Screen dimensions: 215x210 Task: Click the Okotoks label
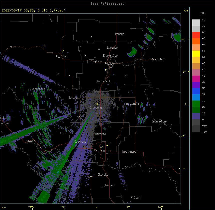(x=103, y=175)
